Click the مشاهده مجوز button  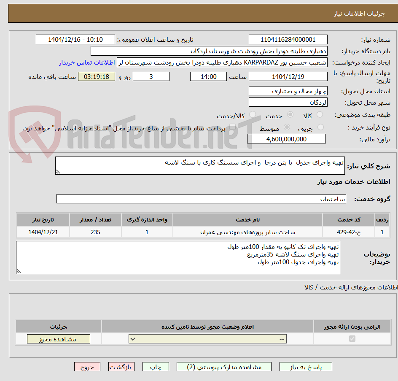pyautogui.click(x=58, y=339)
